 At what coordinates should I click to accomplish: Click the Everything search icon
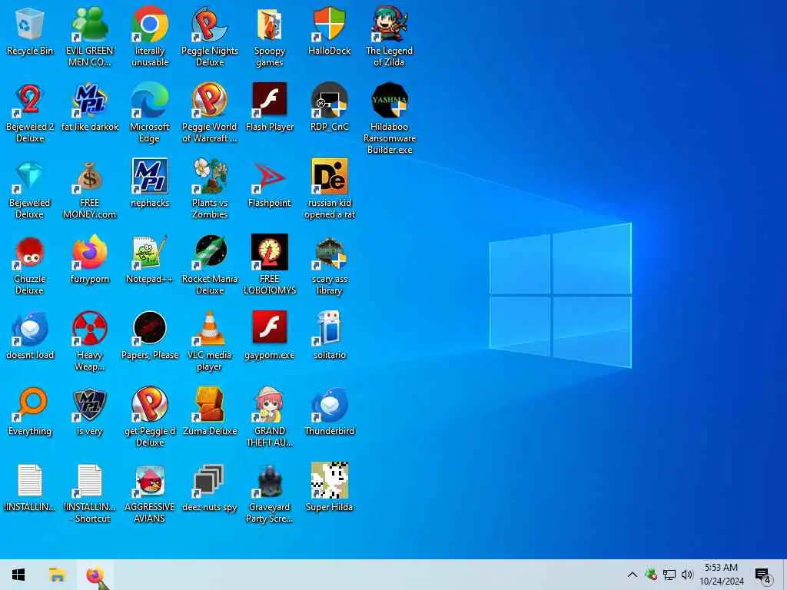(30, 412)
